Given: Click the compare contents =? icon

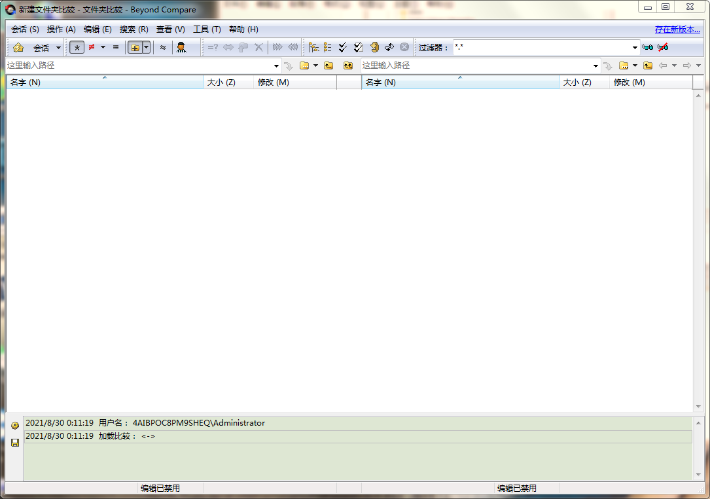Looking at the screenshot, I should pyautogui.click(x=213, y=47).
